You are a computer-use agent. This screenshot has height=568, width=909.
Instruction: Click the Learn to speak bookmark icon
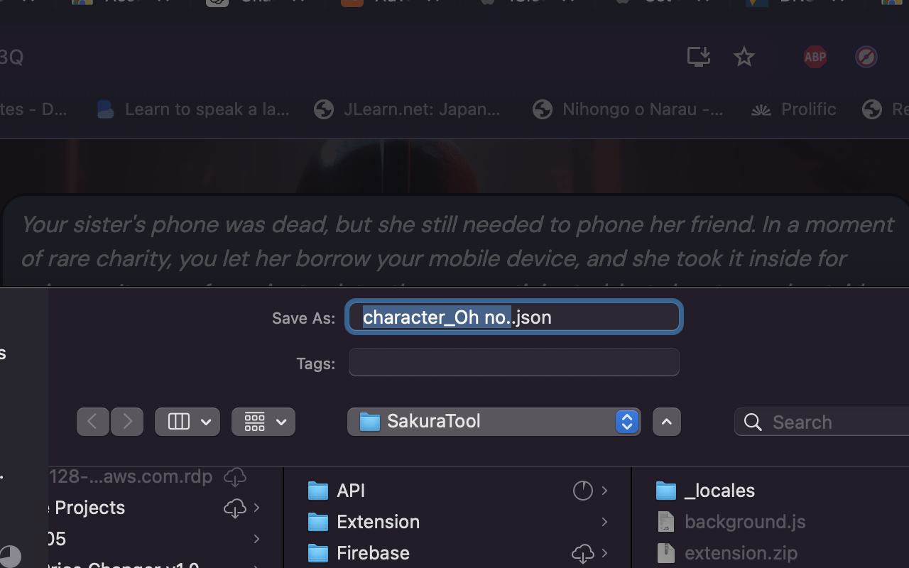(105, 109)
